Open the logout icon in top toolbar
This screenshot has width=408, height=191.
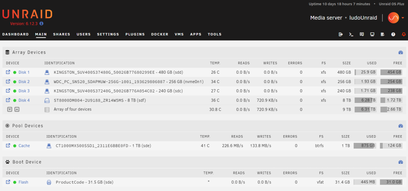pos(341,34)
